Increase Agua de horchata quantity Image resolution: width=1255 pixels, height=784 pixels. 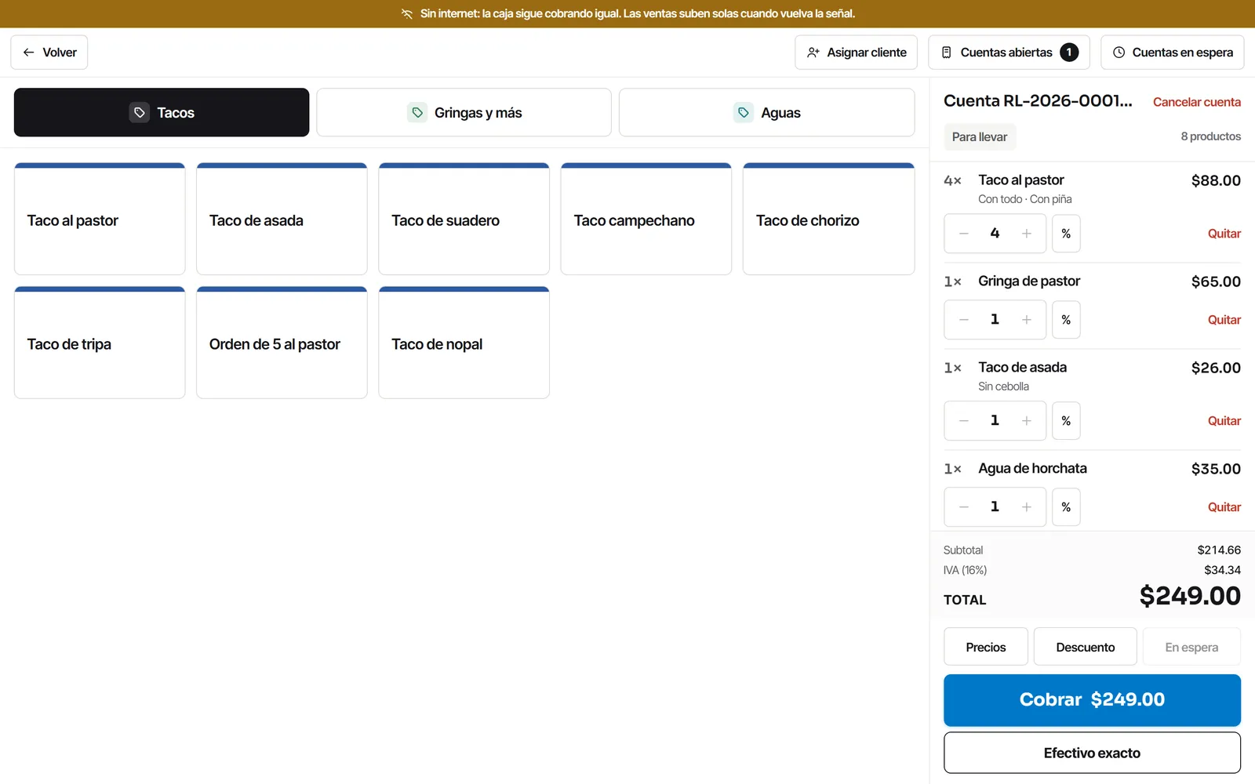pyautogui.click(x=1027, y=507)
